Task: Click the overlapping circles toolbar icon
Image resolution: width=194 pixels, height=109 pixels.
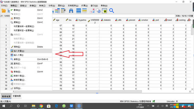Action: coord(98,11)
